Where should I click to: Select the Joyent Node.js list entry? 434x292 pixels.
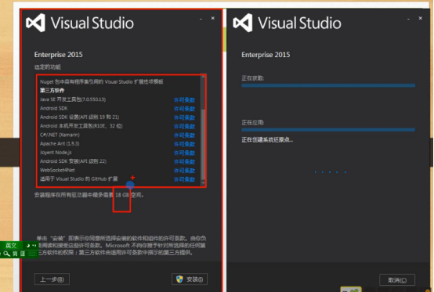click(x=56, y=153)
